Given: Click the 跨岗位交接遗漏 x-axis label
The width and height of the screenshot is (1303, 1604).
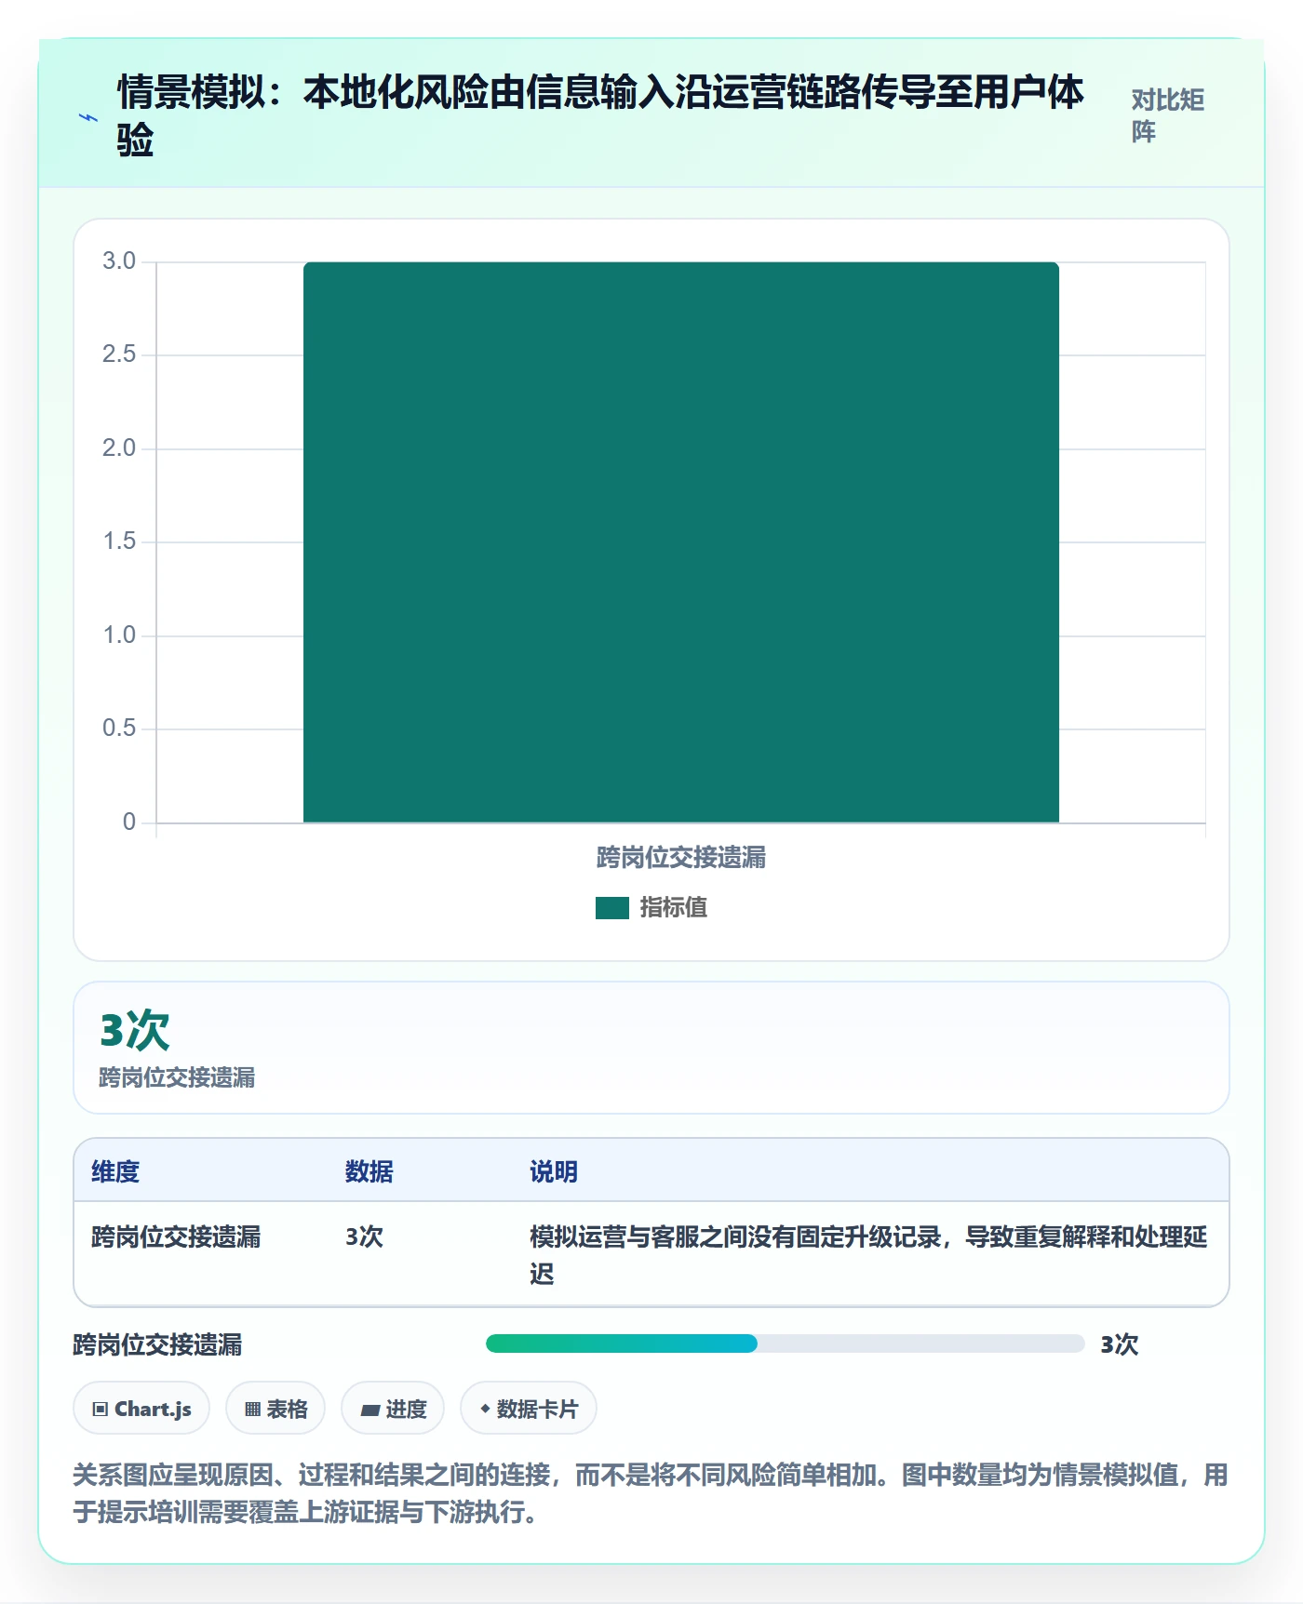Looking at the screenshot, I should tap(681, 857).
